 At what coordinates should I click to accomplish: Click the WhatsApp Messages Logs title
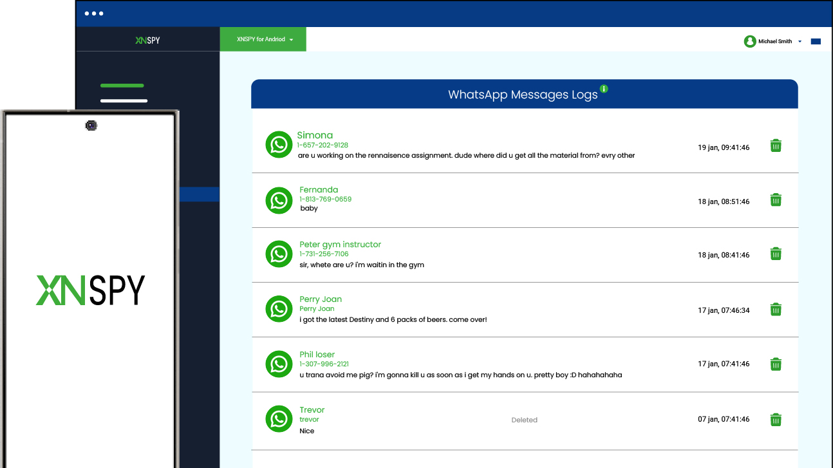point(523,95)
